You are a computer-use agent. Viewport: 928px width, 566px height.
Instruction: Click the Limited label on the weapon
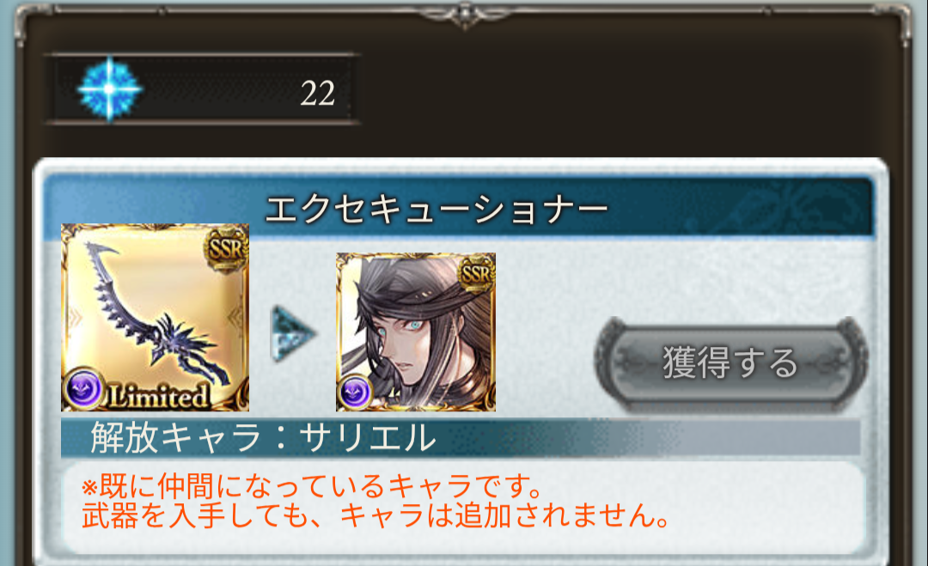pyautogui.click(x=159, y=396)
